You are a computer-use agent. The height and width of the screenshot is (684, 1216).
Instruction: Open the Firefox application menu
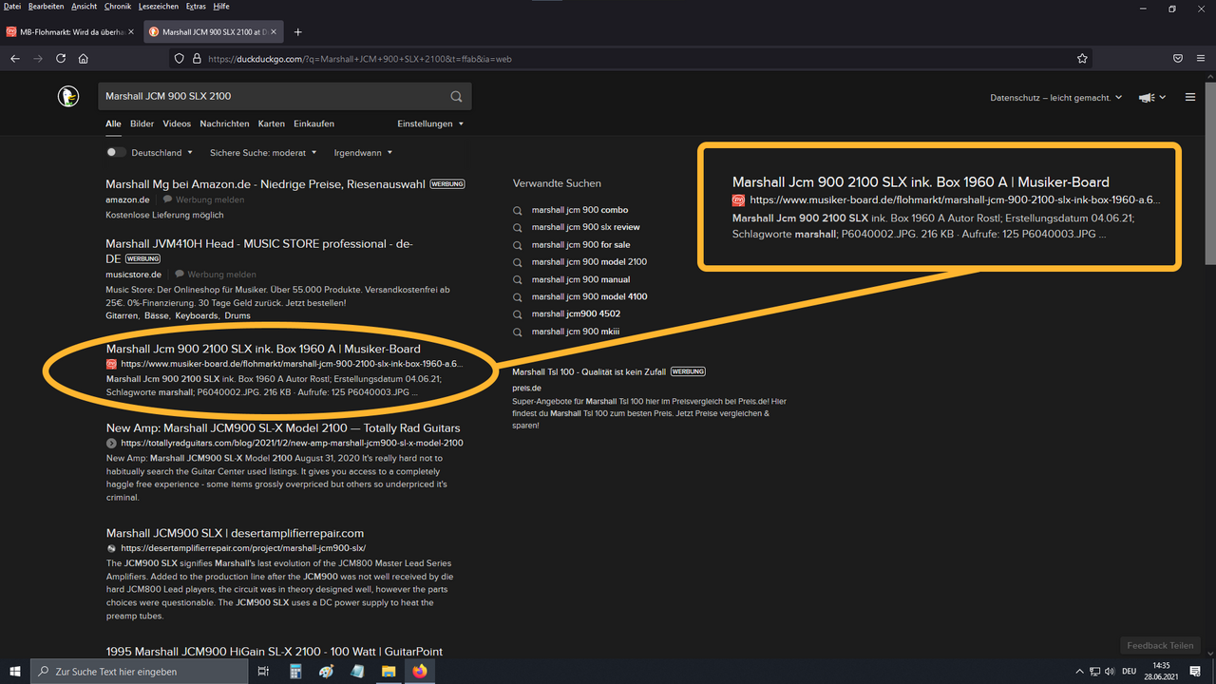click(x=1200, y=58)
